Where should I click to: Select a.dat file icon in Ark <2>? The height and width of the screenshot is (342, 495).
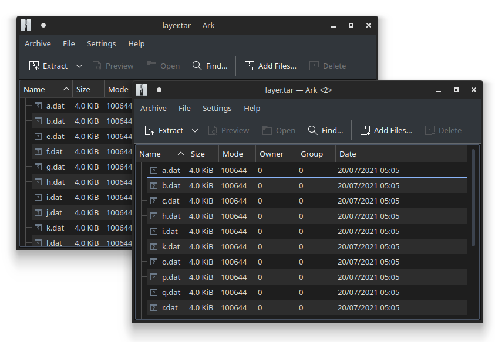(x=154, y=170)
